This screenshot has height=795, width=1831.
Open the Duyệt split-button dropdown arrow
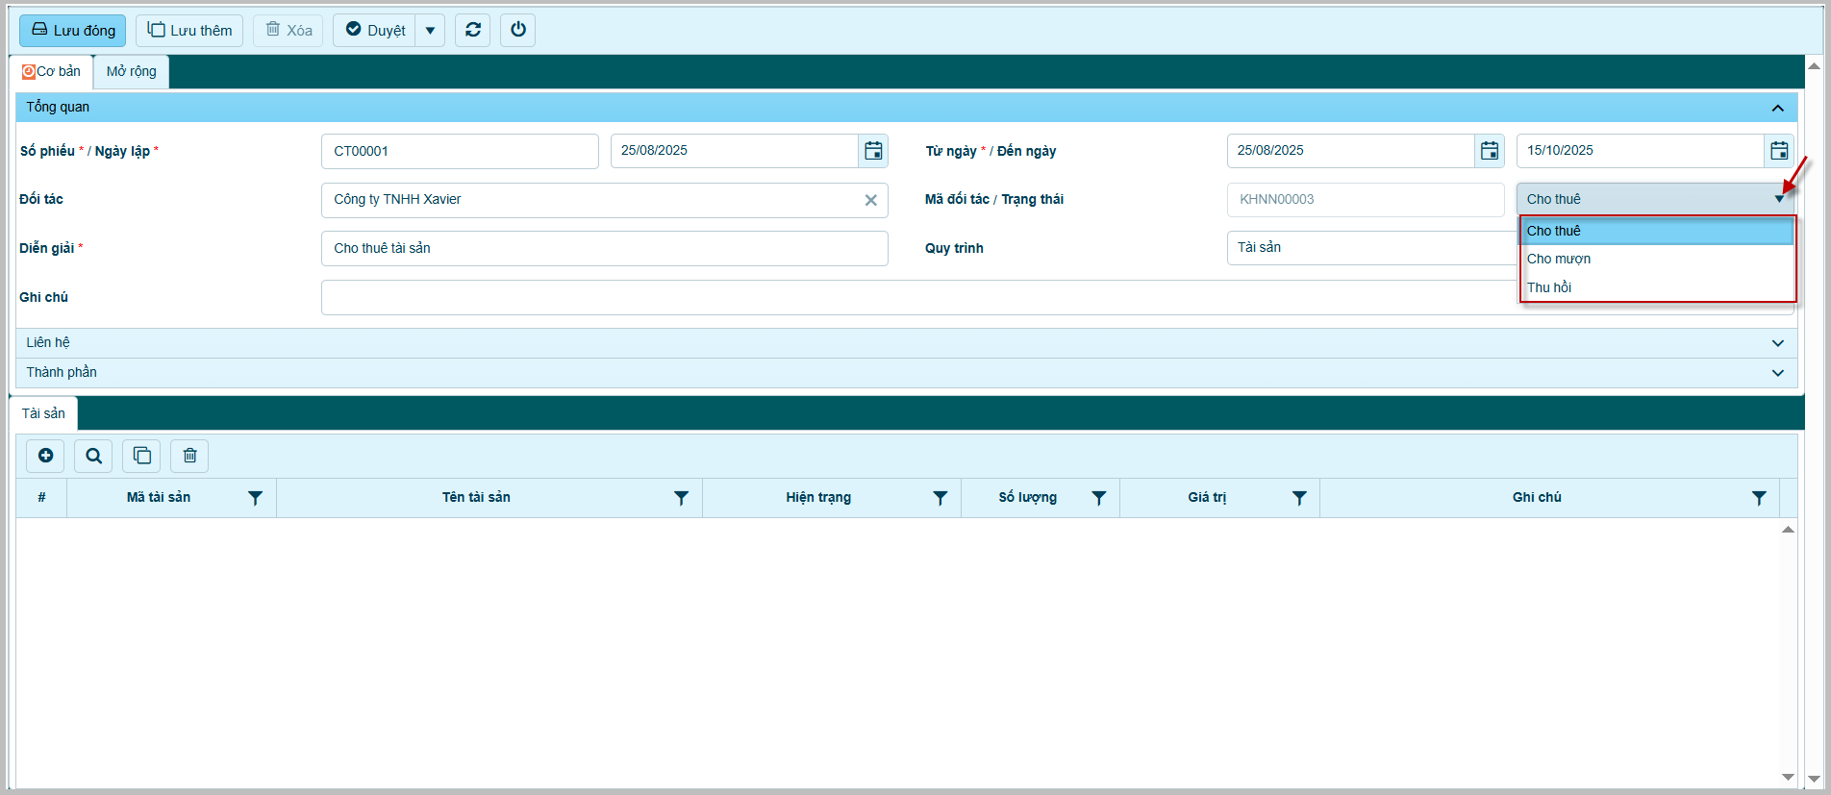[430, 31]
